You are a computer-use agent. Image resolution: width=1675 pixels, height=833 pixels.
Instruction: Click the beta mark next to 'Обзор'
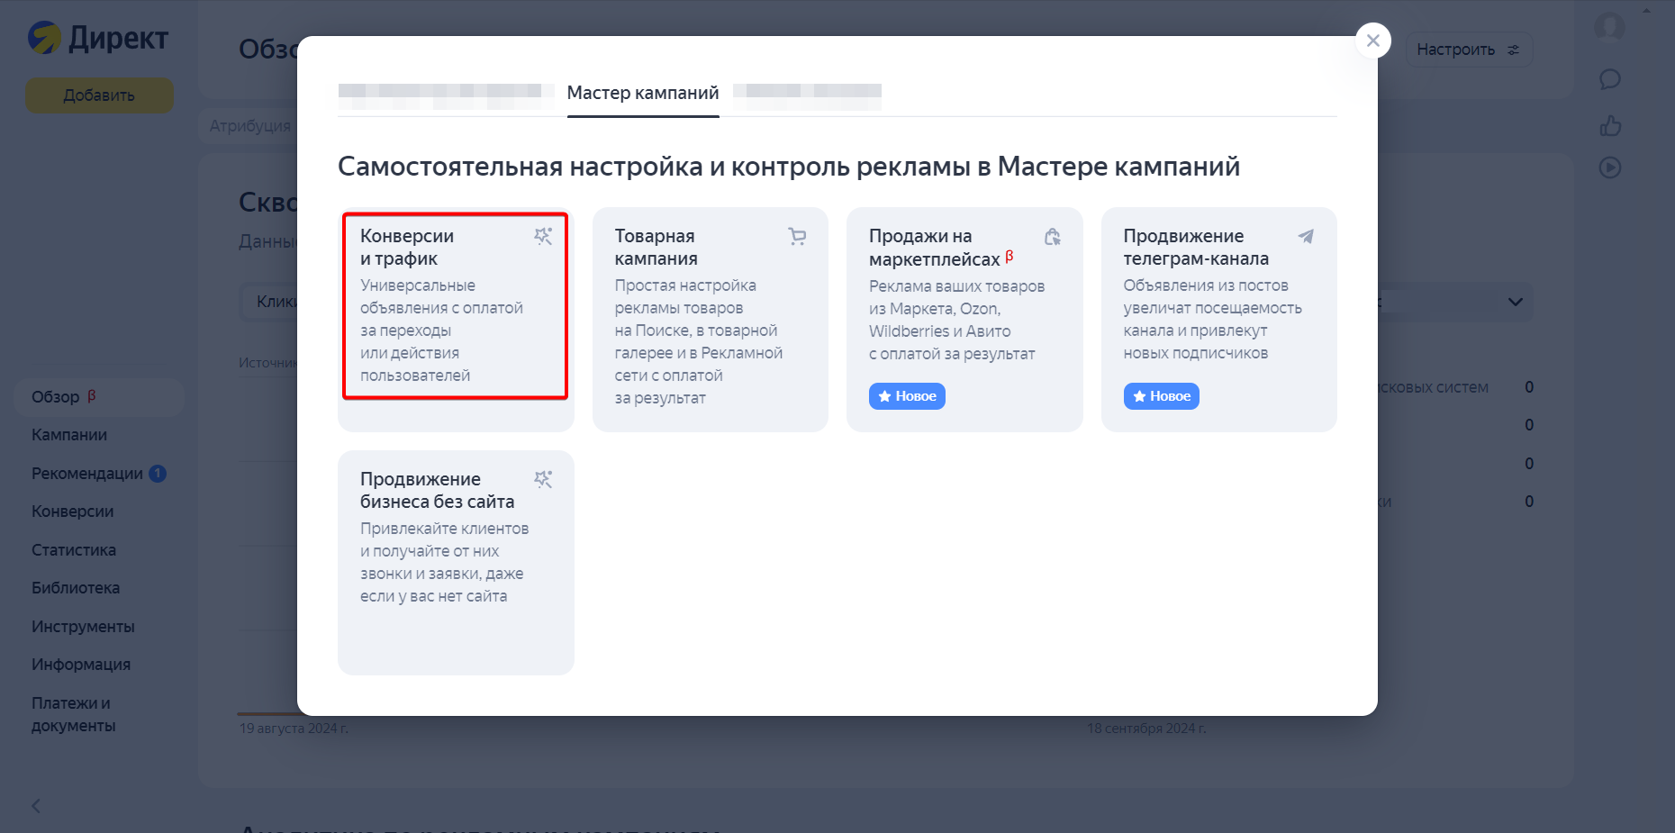tap(92, 395)
